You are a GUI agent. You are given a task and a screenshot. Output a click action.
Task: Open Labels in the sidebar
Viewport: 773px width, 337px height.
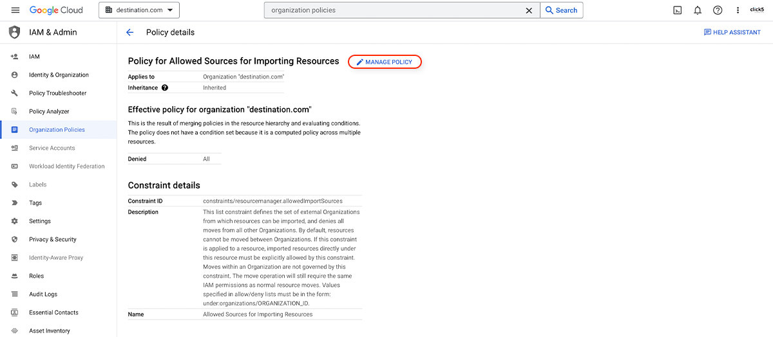point(58,185)
